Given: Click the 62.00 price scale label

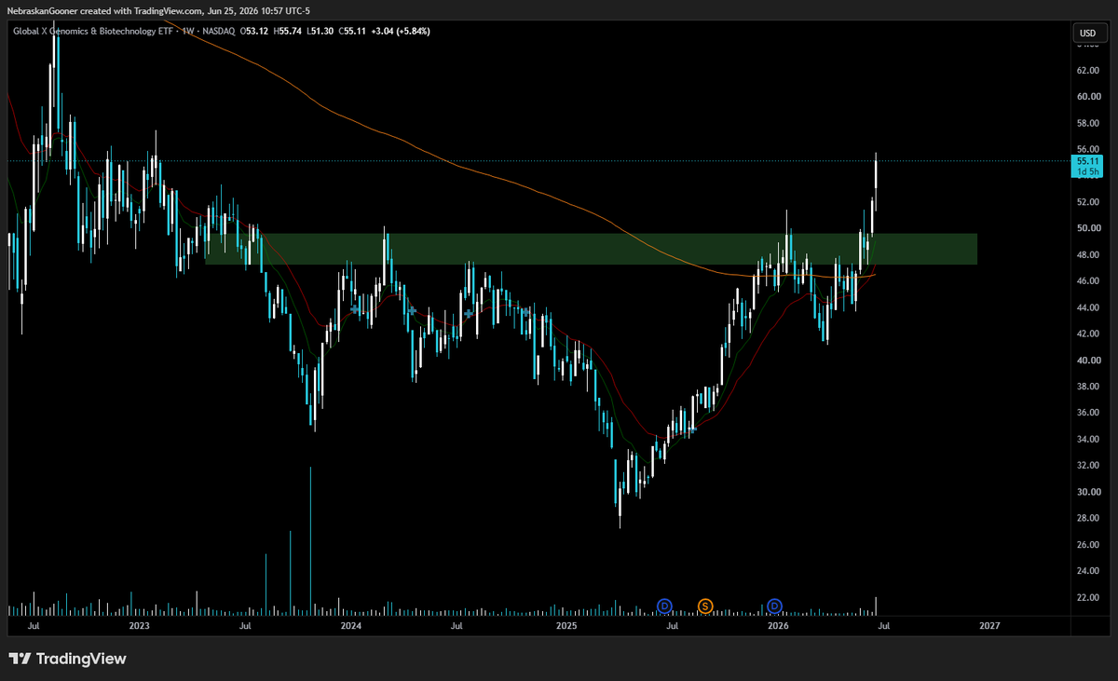Looking at the screenshot, I should pyautogui.click(x=1088, y=70).
